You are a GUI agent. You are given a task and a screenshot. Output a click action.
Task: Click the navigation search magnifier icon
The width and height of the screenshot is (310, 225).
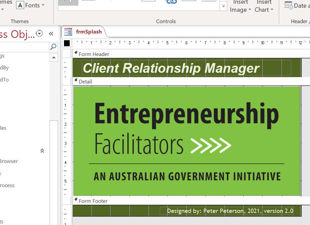coord(53,47)
